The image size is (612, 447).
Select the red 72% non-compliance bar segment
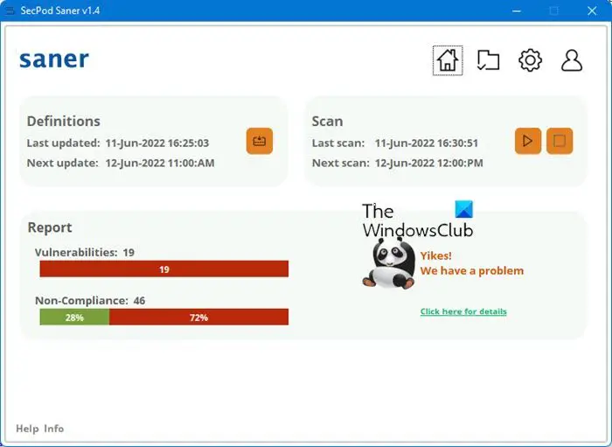pyautogui.click(x=198, y=317)
